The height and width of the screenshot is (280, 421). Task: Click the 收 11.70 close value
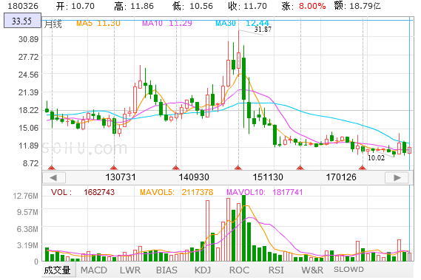(x=247, y=6)
